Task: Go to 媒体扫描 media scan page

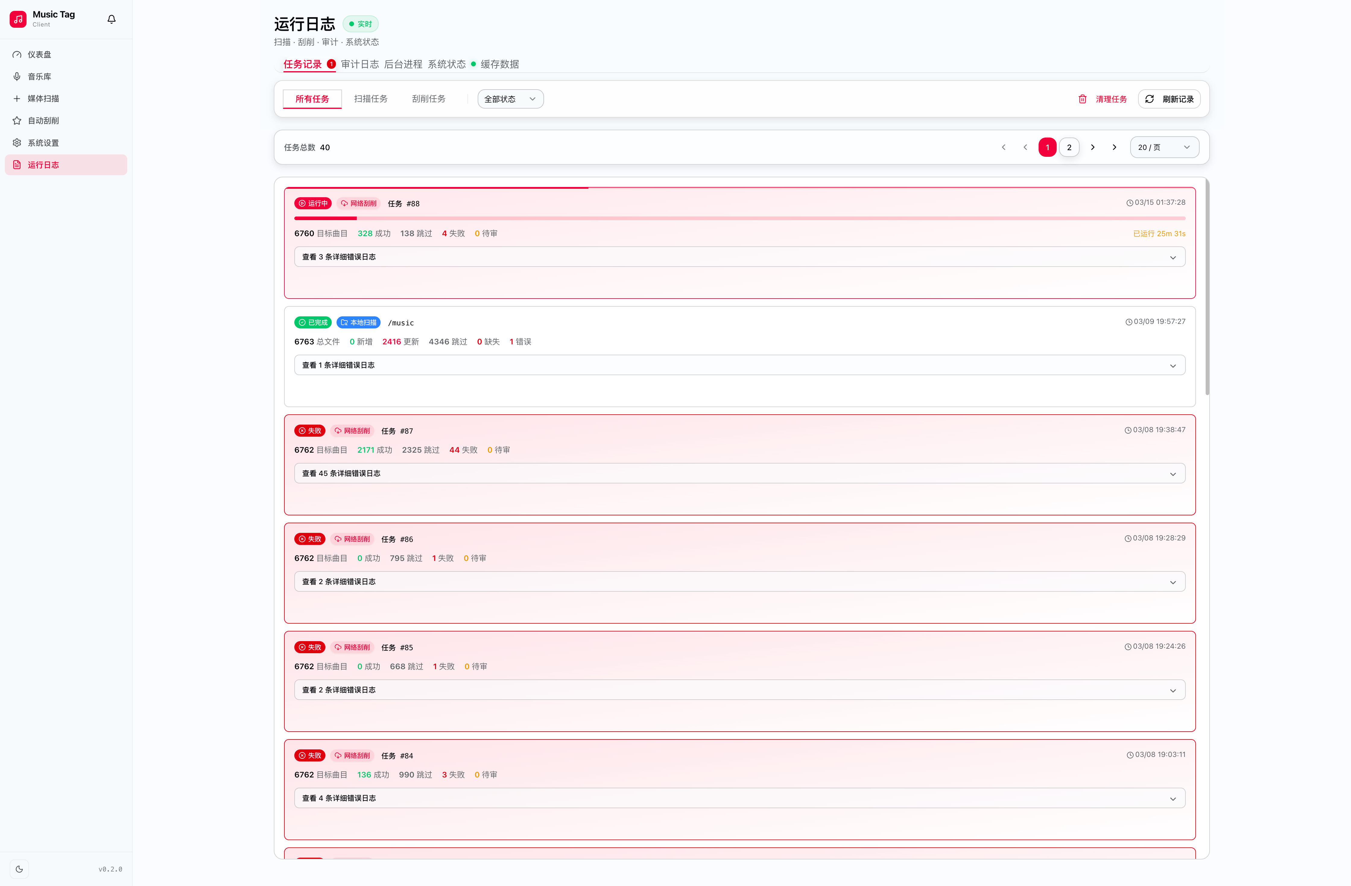Action: tap(43, 99)
